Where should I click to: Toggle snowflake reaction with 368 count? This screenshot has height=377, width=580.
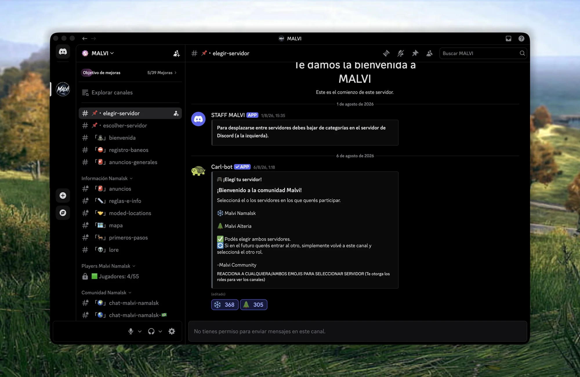click(225, 305)
